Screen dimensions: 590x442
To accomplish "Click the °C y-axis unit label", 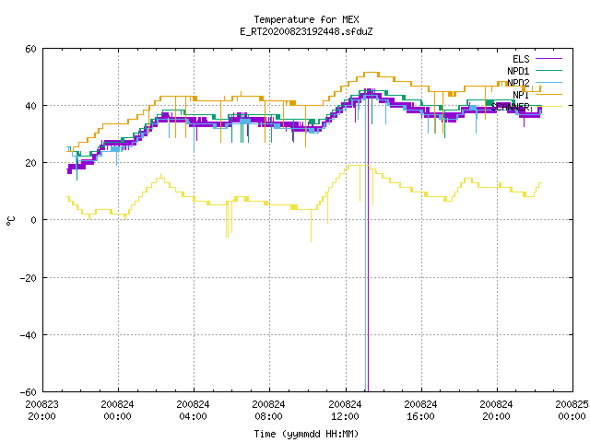I will (10, 221).
